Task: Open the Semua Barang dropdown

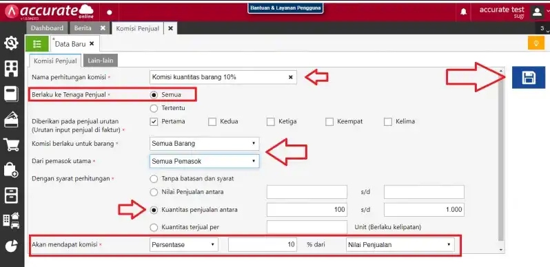Action: (x=204, y=144)
